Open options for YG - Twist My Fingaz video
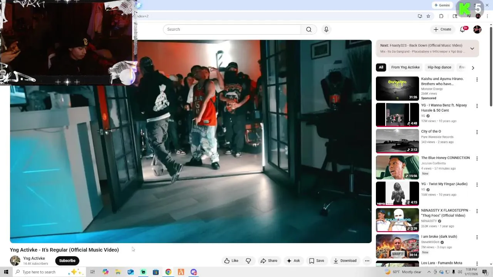Viewport: 493px width, 277px height. click(x=477, y=185)
